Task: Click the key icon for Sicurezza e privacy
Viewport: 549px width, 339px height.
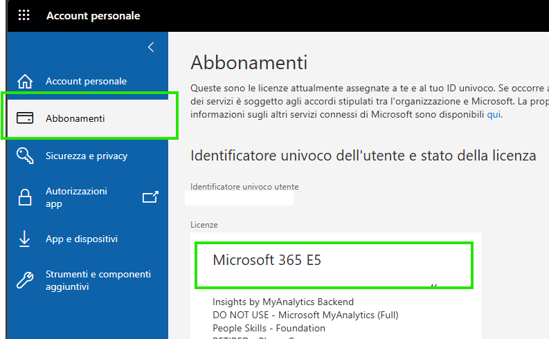Action: pos(25,156)
